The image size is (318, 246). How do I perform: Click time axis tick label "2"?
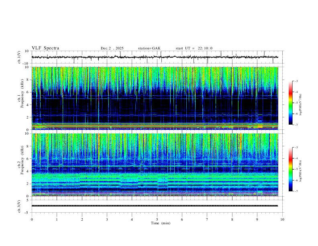(82, 219)
